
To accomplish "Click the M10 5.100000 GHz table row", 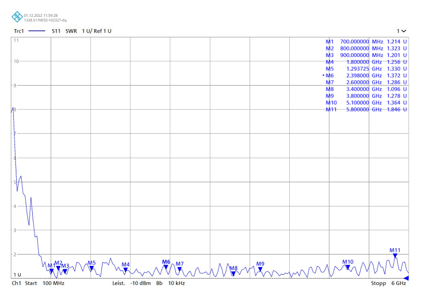I will [x=366, y=102].
